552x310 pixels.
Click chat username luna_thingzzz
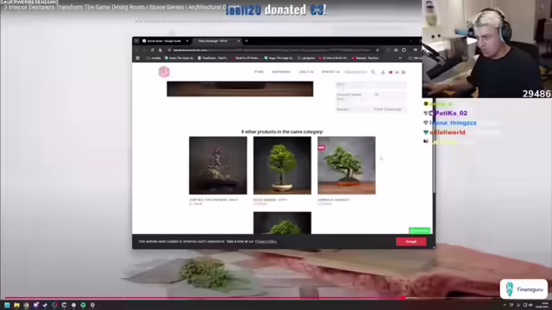pyautogui.click(x=453, y=122)
